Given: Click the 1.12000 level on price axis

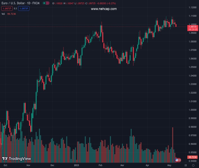Looking at the screenshot, I should (192, 8).
